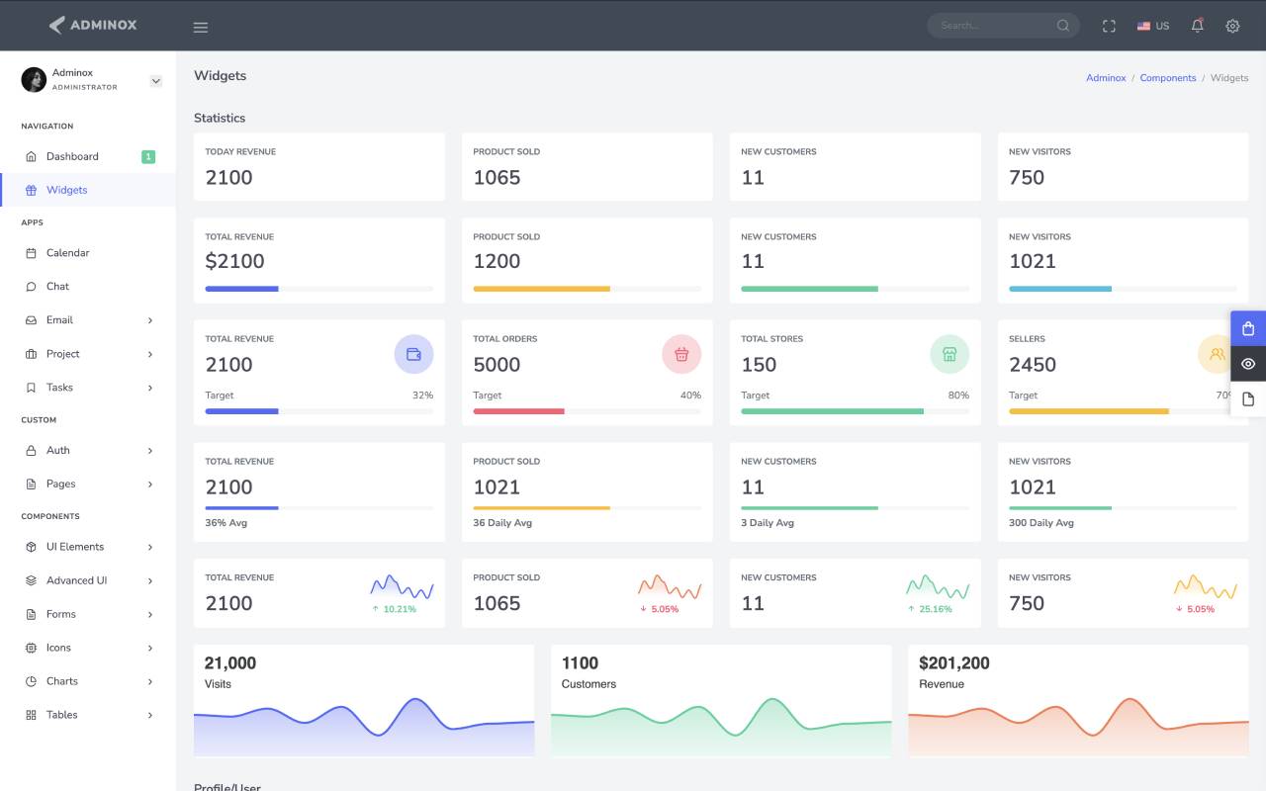The height and width of the screenshot is (791, 1266).
Task: Click the Dashboard badge showing 1
Action: 148,156
